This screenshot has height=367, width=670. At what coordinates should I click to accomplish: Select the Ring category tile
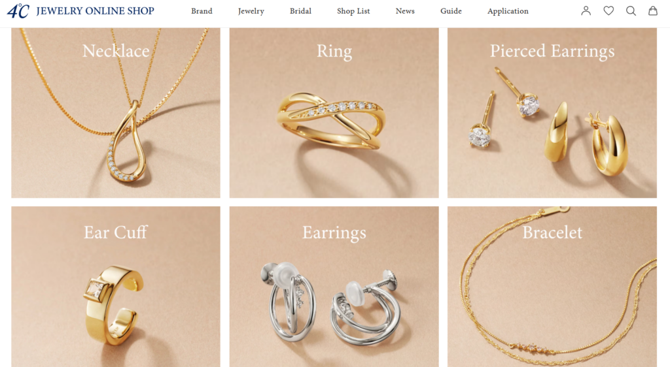(334, 113)
